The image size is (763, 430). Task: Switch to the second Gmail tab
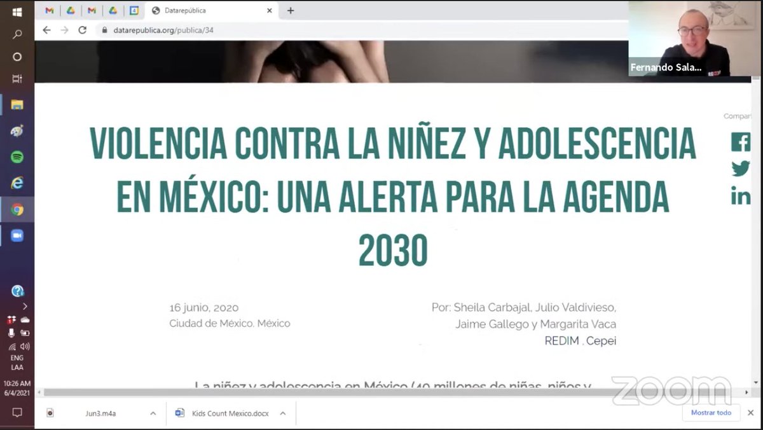point(92,10)
